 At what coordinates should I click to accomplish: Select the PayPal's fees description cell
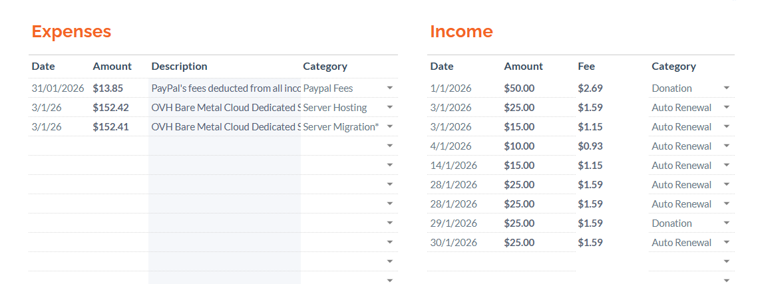tap(224, 88)
